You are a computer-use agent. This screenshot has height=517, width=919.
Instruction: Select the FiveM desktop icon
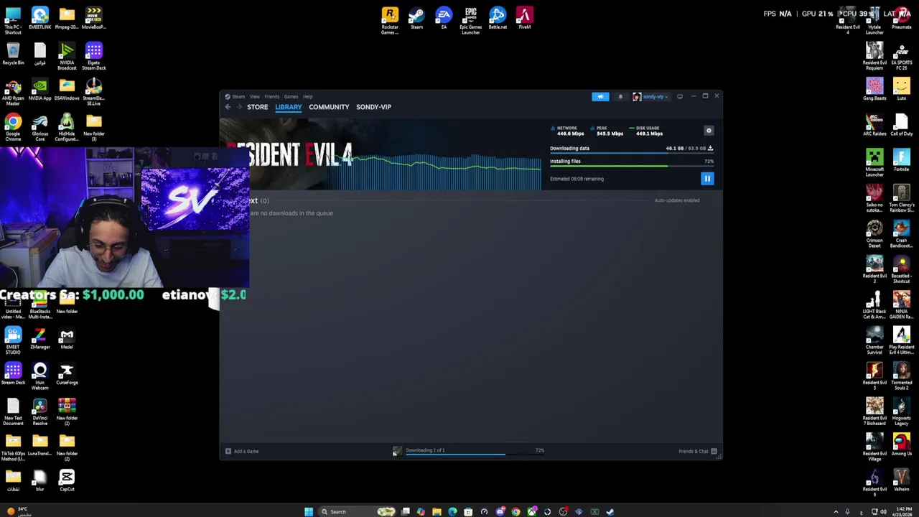click(x=524, y=19)
